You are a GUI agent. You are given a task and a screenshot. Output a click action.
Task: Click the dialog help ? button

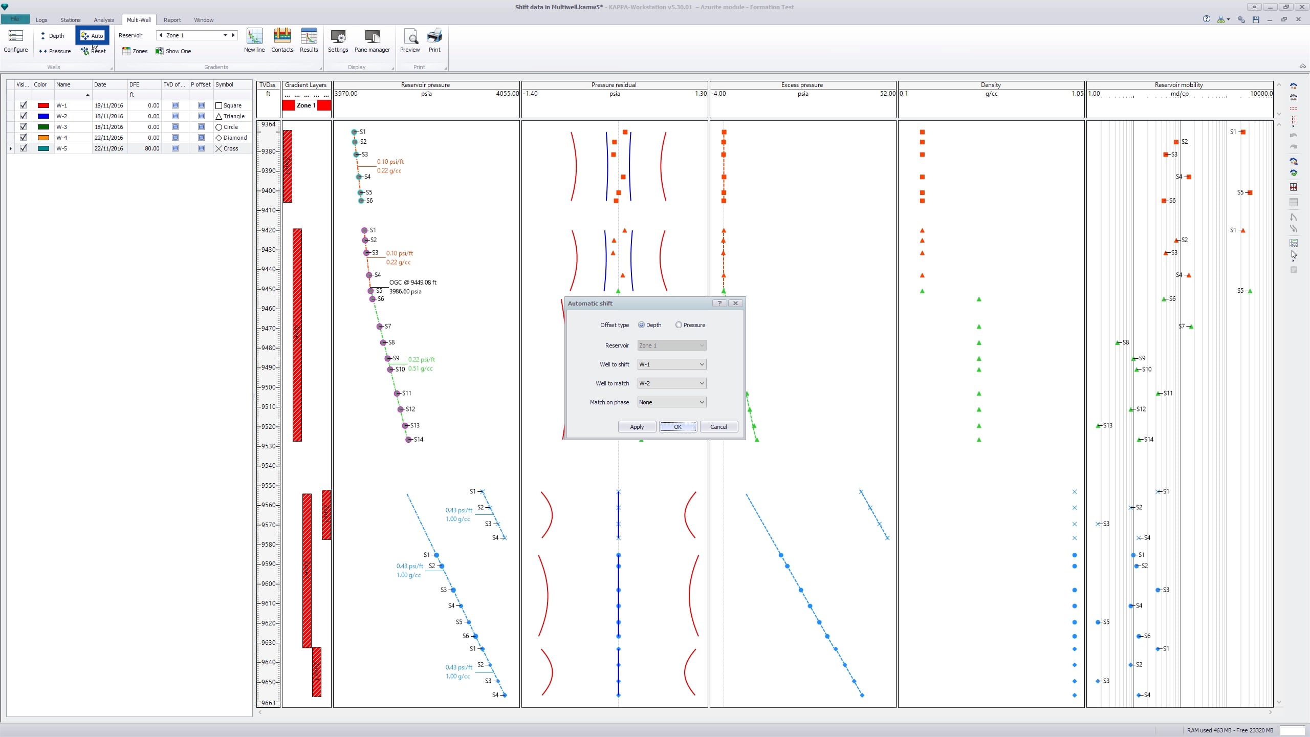pyautogui.click(x=719, y=303)
